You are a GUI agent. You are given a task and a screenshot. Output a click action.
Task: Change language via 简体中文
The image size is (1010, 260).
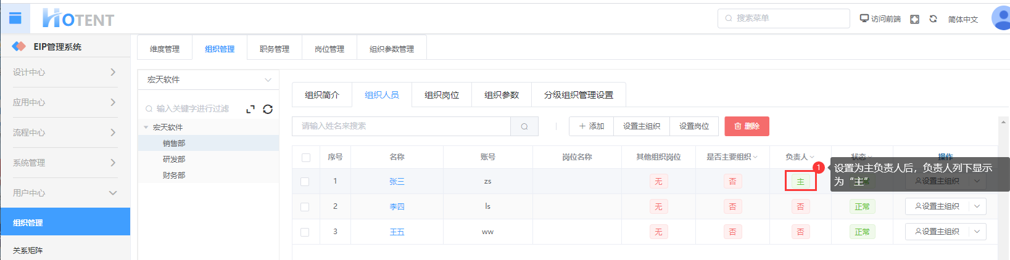963,19
